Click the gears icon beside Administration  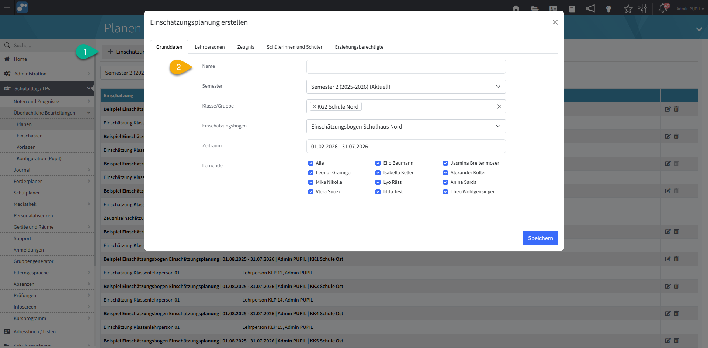(x=7, y=74)
